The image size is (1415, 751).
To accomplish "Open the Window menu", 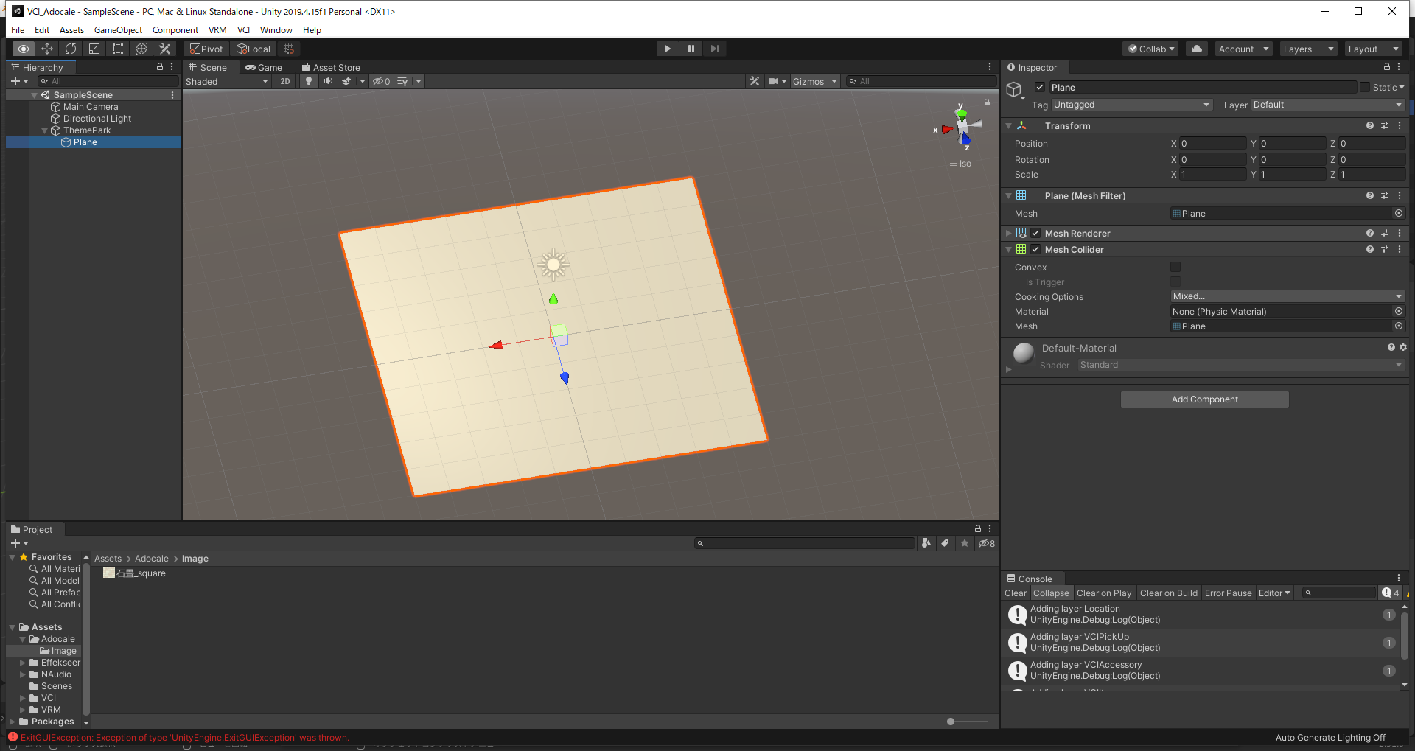I will pos(276,30).
